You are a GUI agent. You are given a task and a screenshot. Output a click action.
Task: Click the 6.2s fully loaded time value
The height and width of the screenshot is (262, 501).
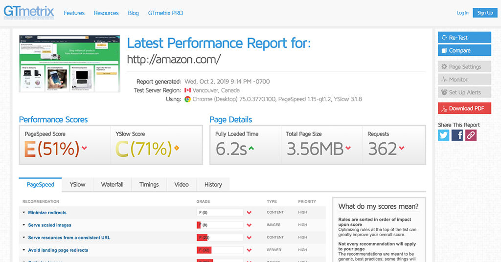(231, 149)
